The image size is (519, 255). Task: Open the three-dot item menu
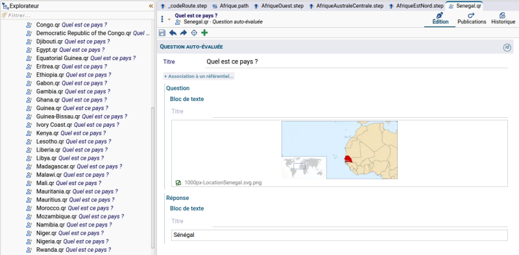click(x=162, y=19)
